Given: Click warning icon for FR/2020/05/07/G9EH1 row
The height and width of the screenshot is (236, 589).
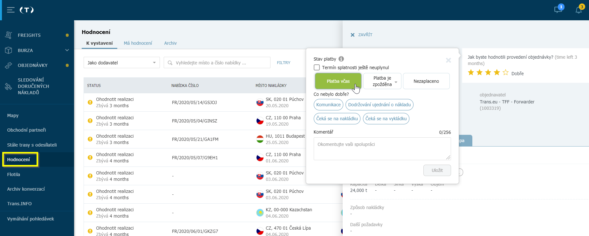Looking at the screenshot, I should point(90,158).
